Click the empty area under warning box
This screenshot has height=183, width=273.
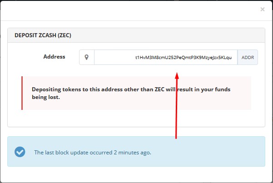(136, 118)
